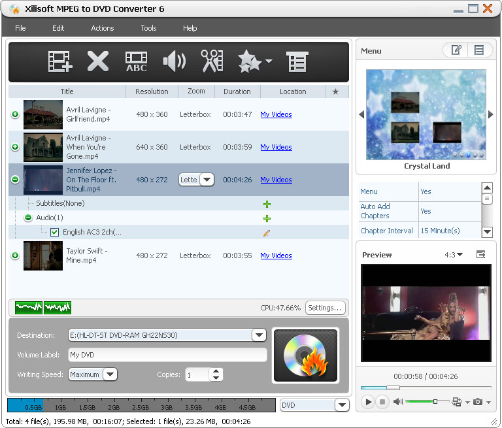The image size is (502, 428).
Task: Decrease Copies with down stepper arrow
Action: [216, 378]
